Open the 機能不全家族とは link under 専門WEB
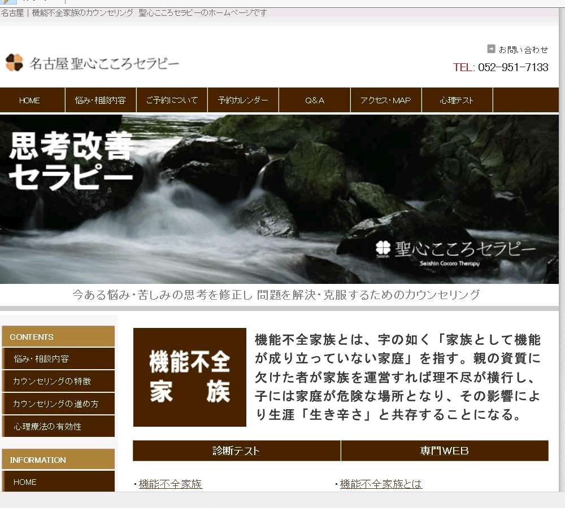 [381, 484]
